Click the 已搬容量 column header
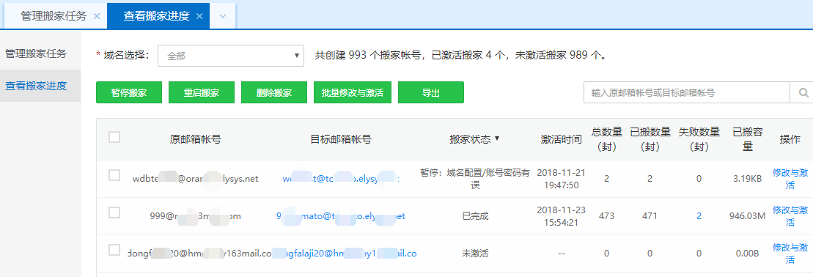The width and height of the screenshot is (813, 277). tap(747, 139)
